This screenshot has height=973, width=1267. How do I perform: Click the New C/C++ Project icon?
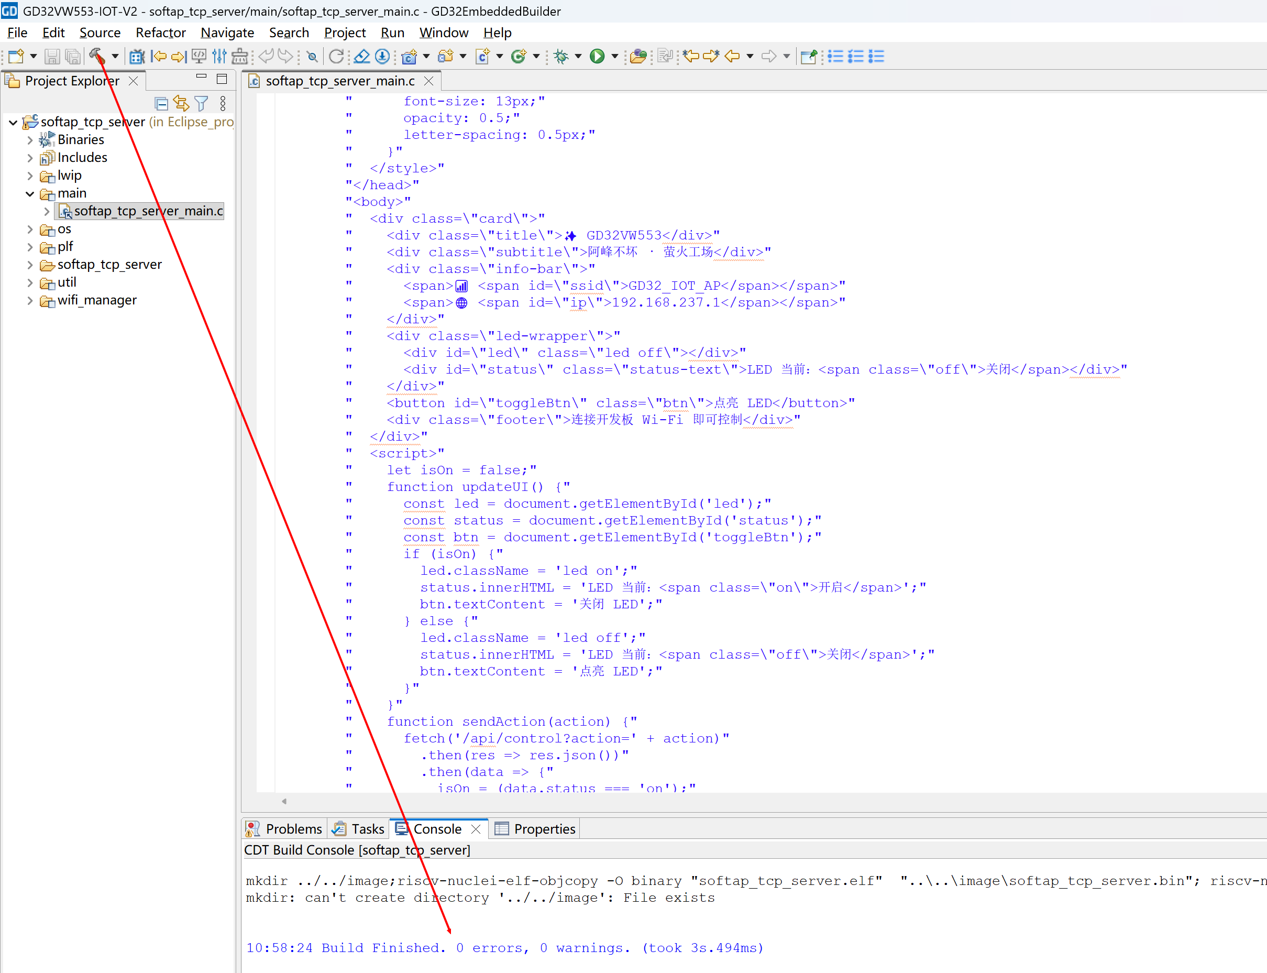(409, 56)
